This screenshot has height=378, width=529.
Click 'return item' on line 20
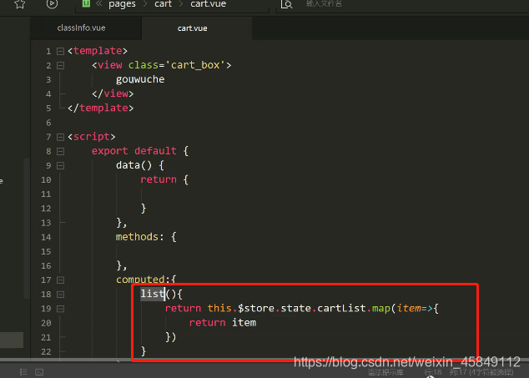coord(223,323)
